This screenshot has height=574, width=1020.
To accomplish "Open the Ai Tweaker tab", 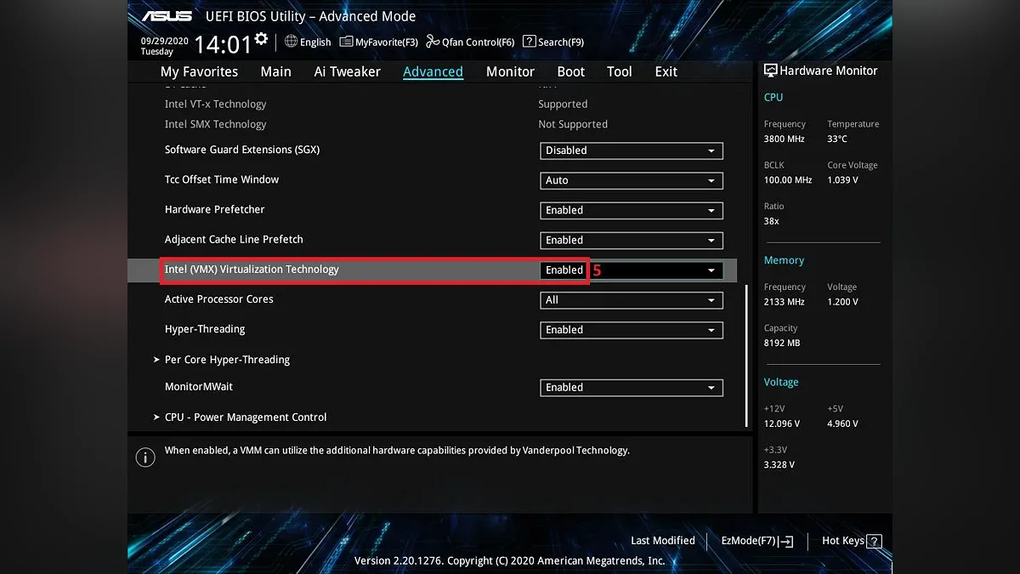I will (x=347, y=71).
